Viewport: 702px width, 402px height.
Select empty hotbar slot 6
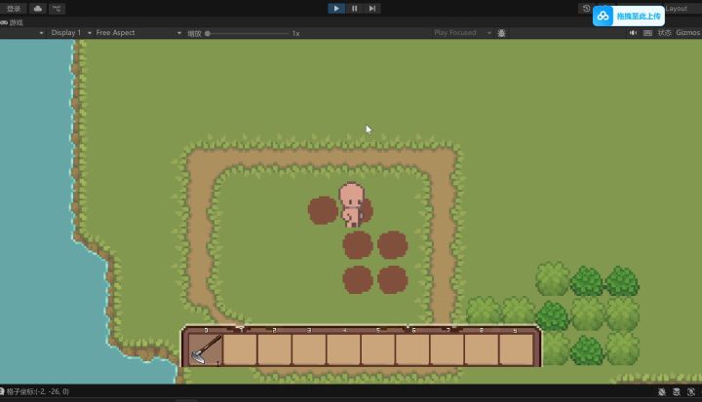412,349
